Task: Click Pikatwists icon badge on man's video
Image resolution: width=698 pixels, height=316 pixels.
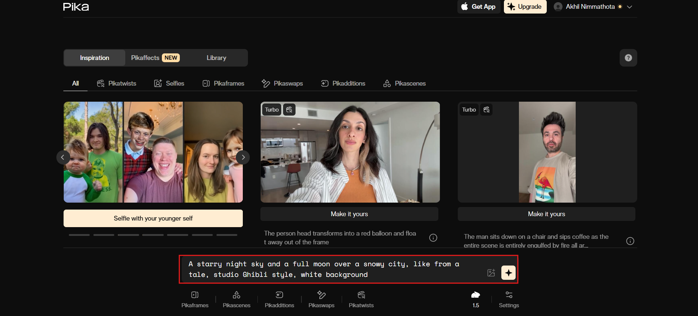Action: pyautogui.click(x=486, y=110)
